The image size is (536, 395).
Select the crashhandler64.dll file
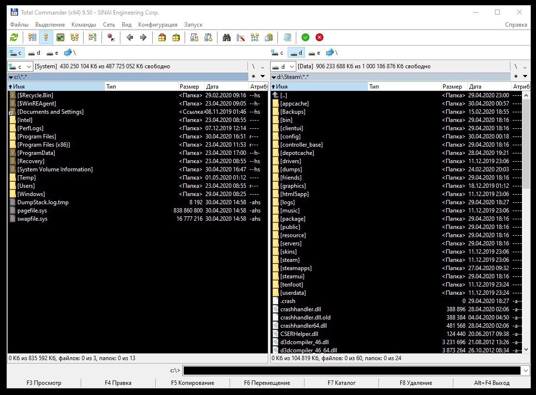point(396,325)
